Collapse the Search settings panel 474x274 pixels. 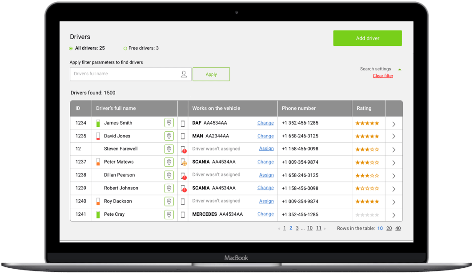click(400, 69)
